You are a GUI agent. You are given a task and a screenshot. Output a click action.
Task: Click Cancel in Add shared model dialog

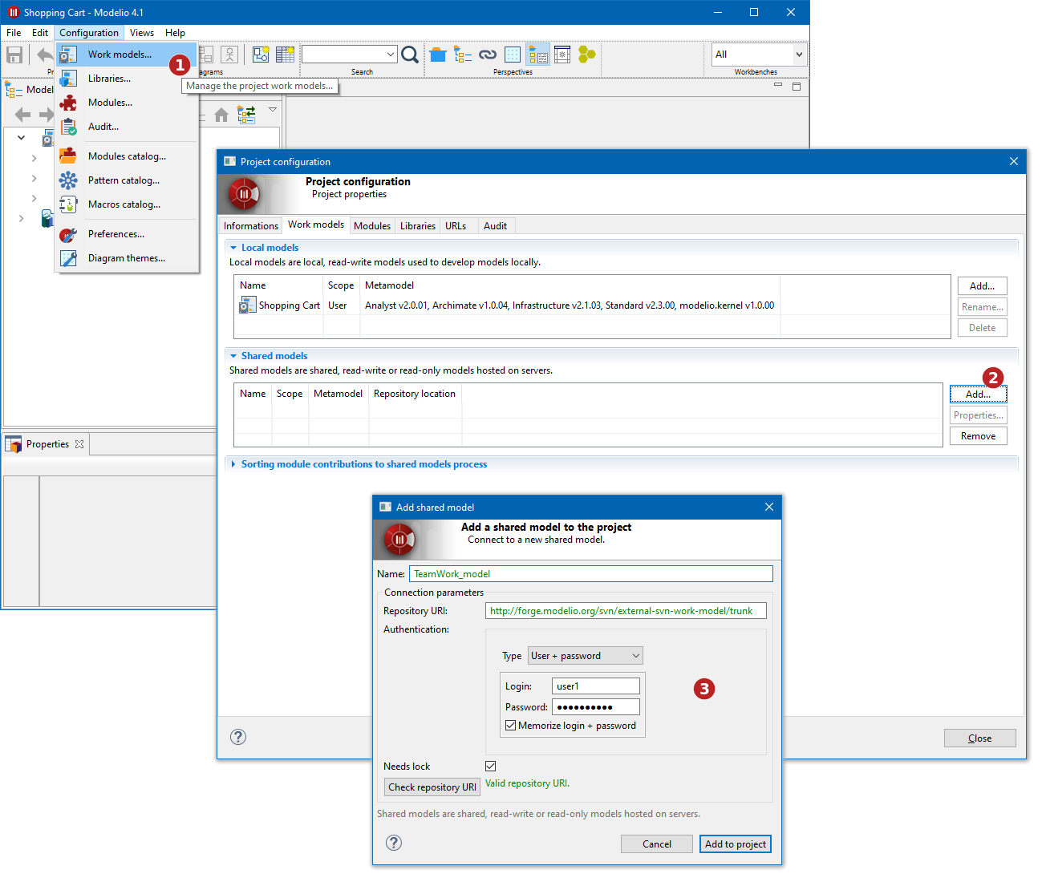click(x=657, y=844)
